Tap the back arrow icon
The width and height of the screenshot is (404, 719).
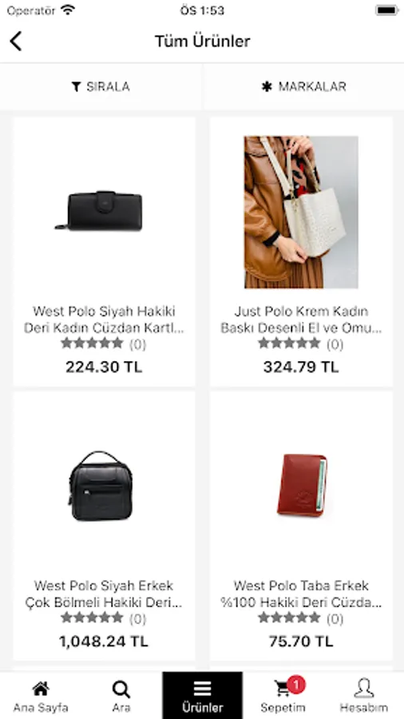pyautogui.click(x=16, y=42)
